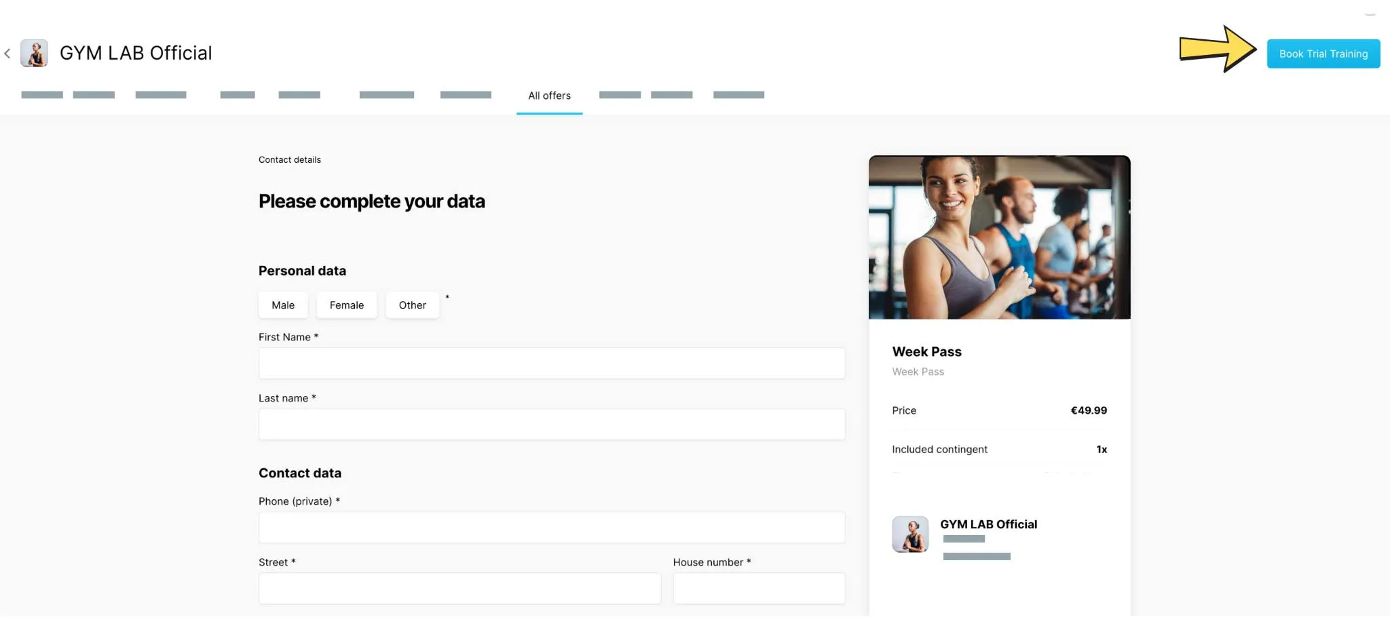Click the Contact data section heading

pos(299,473)
